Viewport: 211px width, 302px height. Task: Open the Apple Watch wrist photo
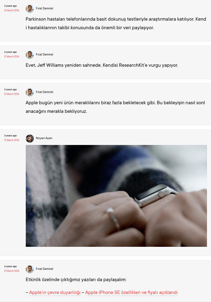point(116,196)
